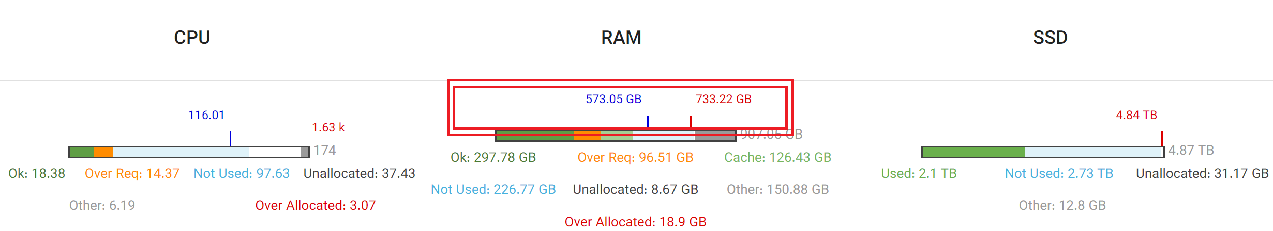Screen dimensions: 1273x231
Task: Click the orange segment of the CPU bar
Action: coord(103,152)
